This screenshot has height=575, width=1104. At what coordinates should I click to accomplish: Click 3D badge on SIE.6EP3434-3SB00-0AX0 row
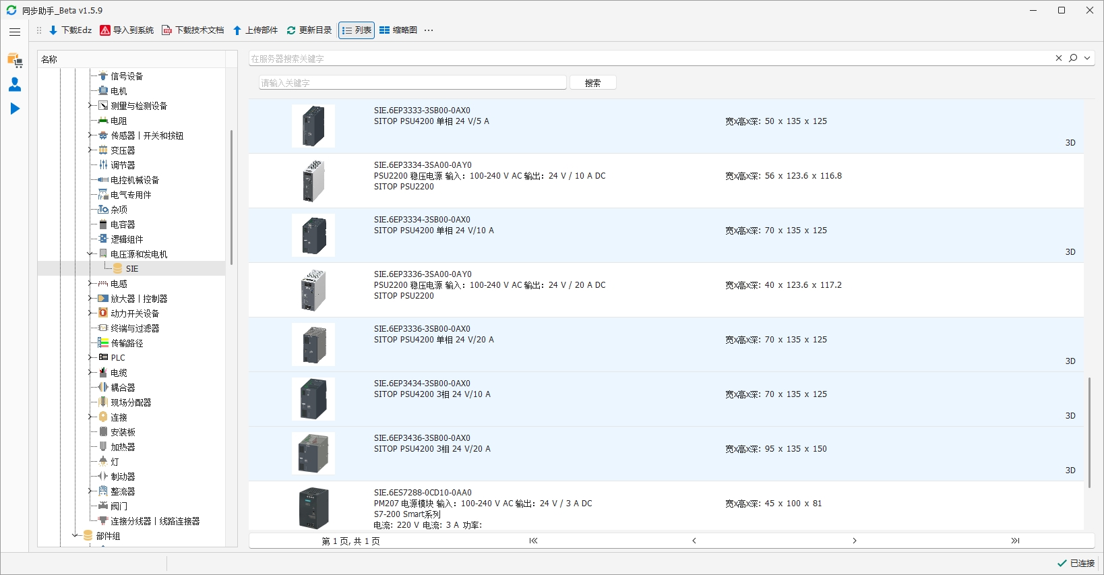point(1070,416)
